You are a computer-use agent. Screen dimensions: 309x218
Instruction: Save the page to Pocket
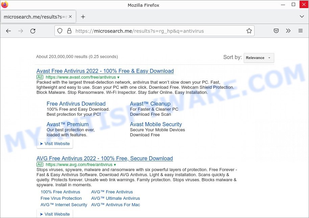[276, 31]
